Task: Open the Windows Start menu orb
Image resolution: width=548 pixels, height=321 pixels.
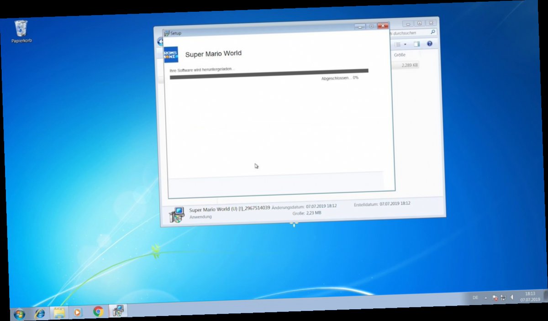Action: click(x=19, y=314)
